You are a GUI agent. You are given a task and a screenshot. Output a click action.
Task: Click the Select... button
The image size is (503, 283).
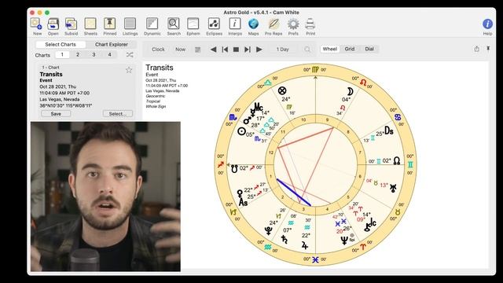[x=118, y=114]
